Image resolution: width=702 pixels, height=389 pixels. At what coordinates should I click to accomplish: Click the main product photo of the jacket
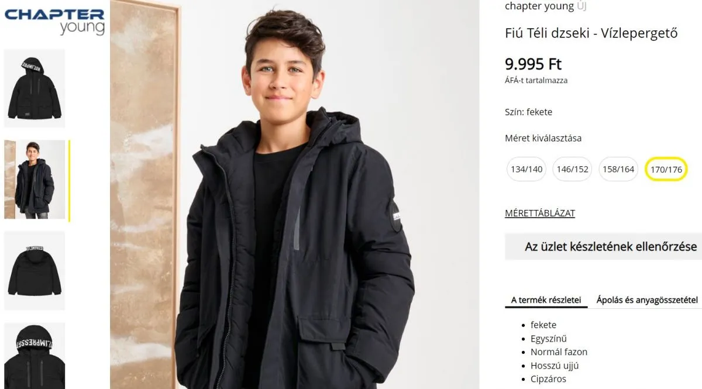(295, 194)
